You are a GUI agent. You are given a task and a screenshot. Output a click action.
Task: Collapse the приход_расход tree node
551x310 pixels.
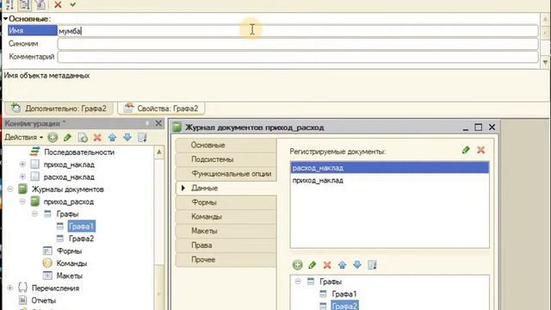point(22,201)
